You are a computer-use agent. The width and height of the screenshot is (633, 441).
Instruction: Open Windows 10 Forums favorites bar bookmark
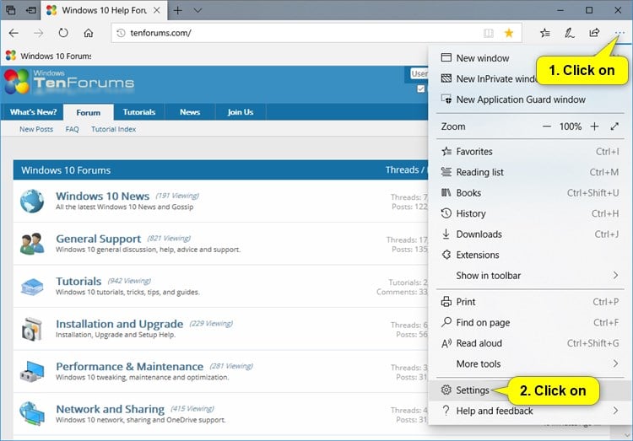[x=49, y=56]
